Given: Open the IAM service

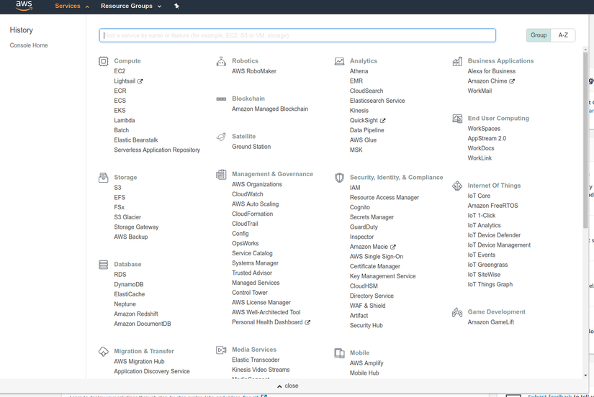Looking at the screenshot, I should (355, 188).
